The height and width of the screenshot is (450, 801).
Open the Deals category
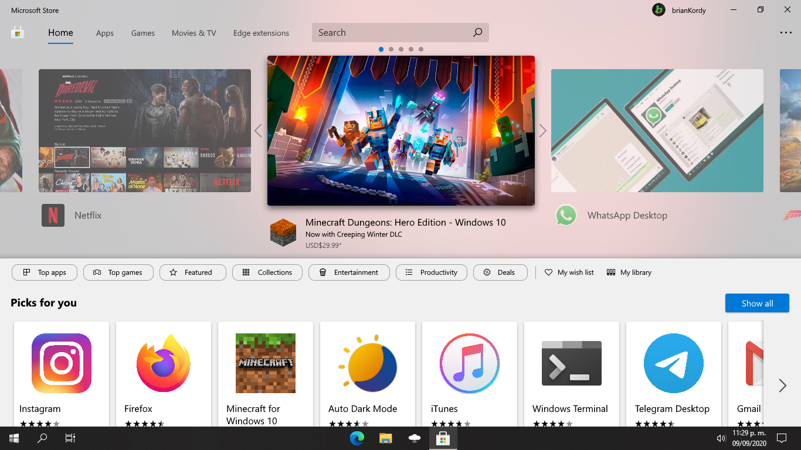tap(501, 272)
